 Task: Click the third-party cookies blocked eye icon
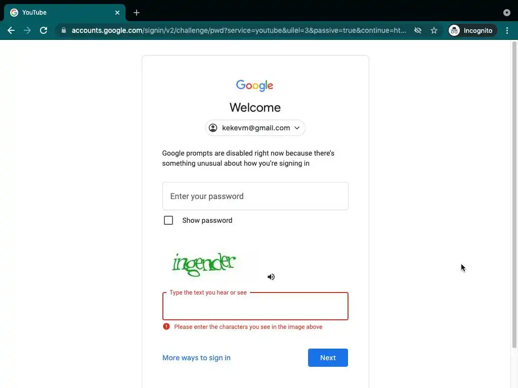417,30
